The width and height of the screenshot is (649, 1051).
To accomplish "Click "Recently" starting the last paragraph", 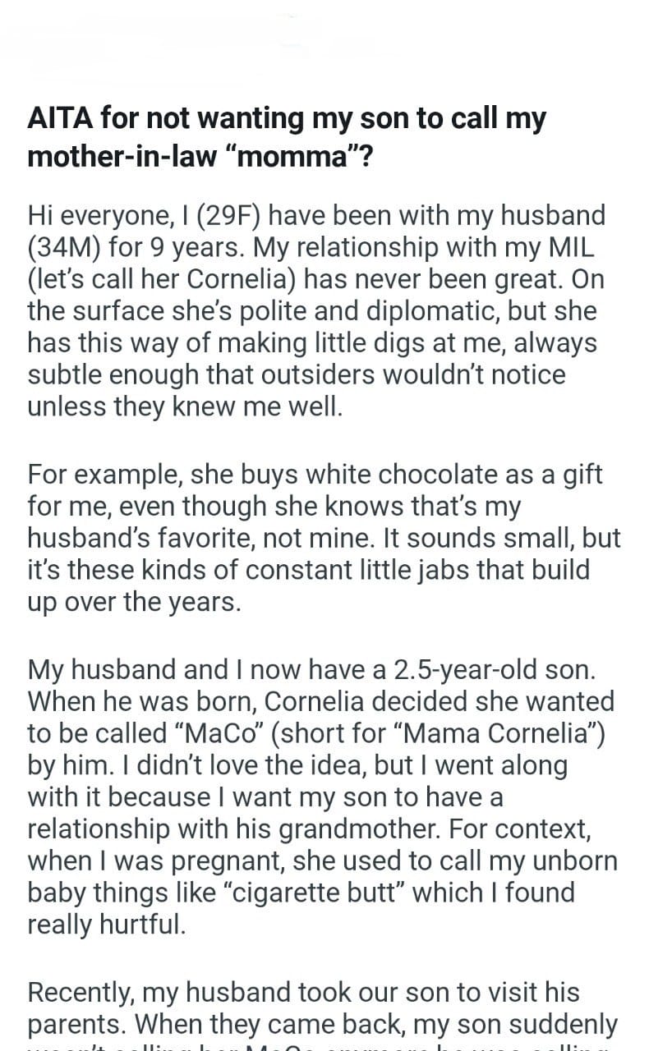I will click(82, 992).
